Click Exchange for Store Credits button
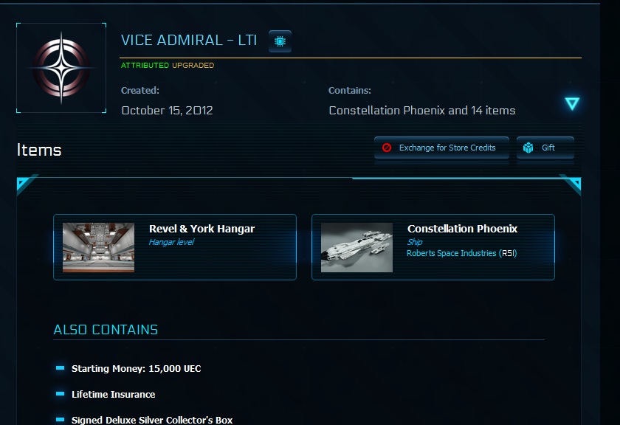 [x=441, y=148]
